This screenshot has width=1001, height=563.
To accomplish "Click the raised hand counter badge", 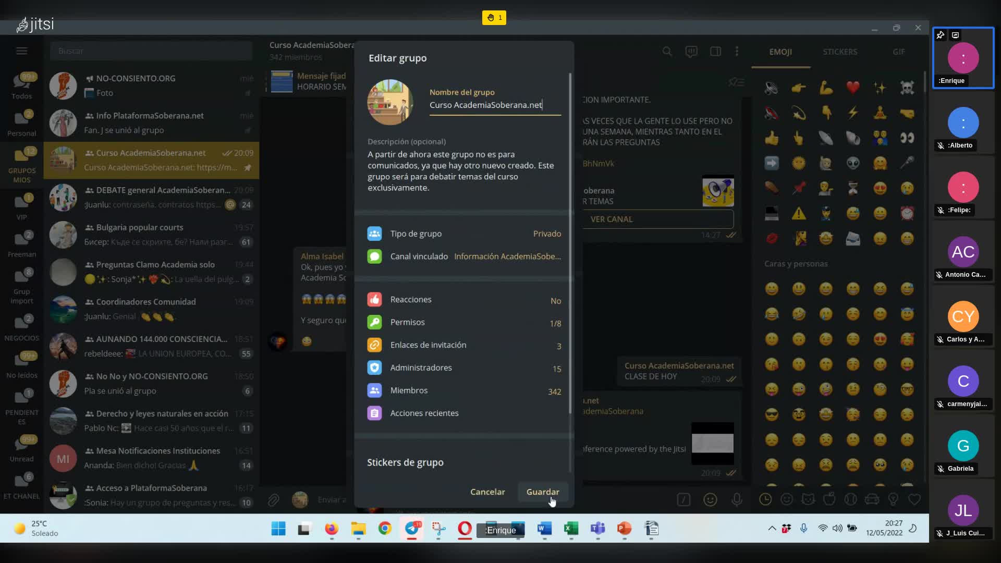I will pos(494,18).
